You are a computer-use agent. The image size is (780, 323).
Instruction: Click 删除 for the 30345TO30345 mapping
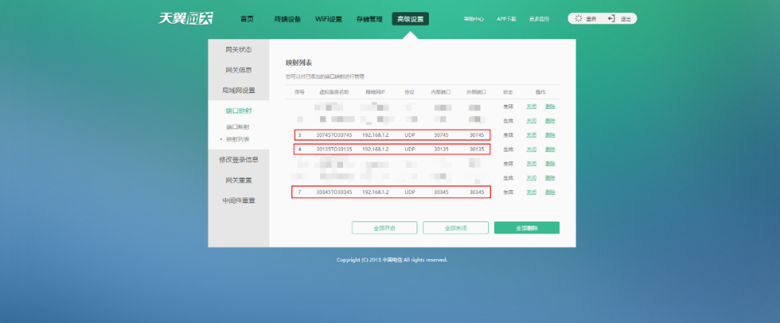click(x=550, y=193)
